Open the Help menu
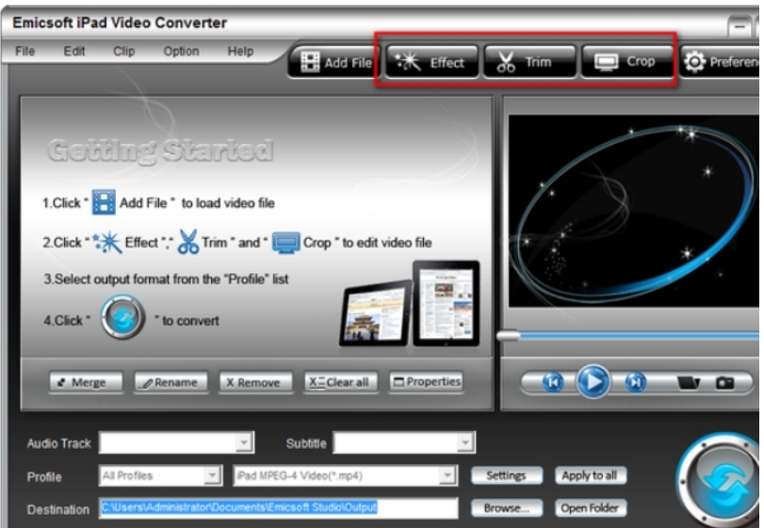This screenshot has height=528, width=764. (240, 51)
